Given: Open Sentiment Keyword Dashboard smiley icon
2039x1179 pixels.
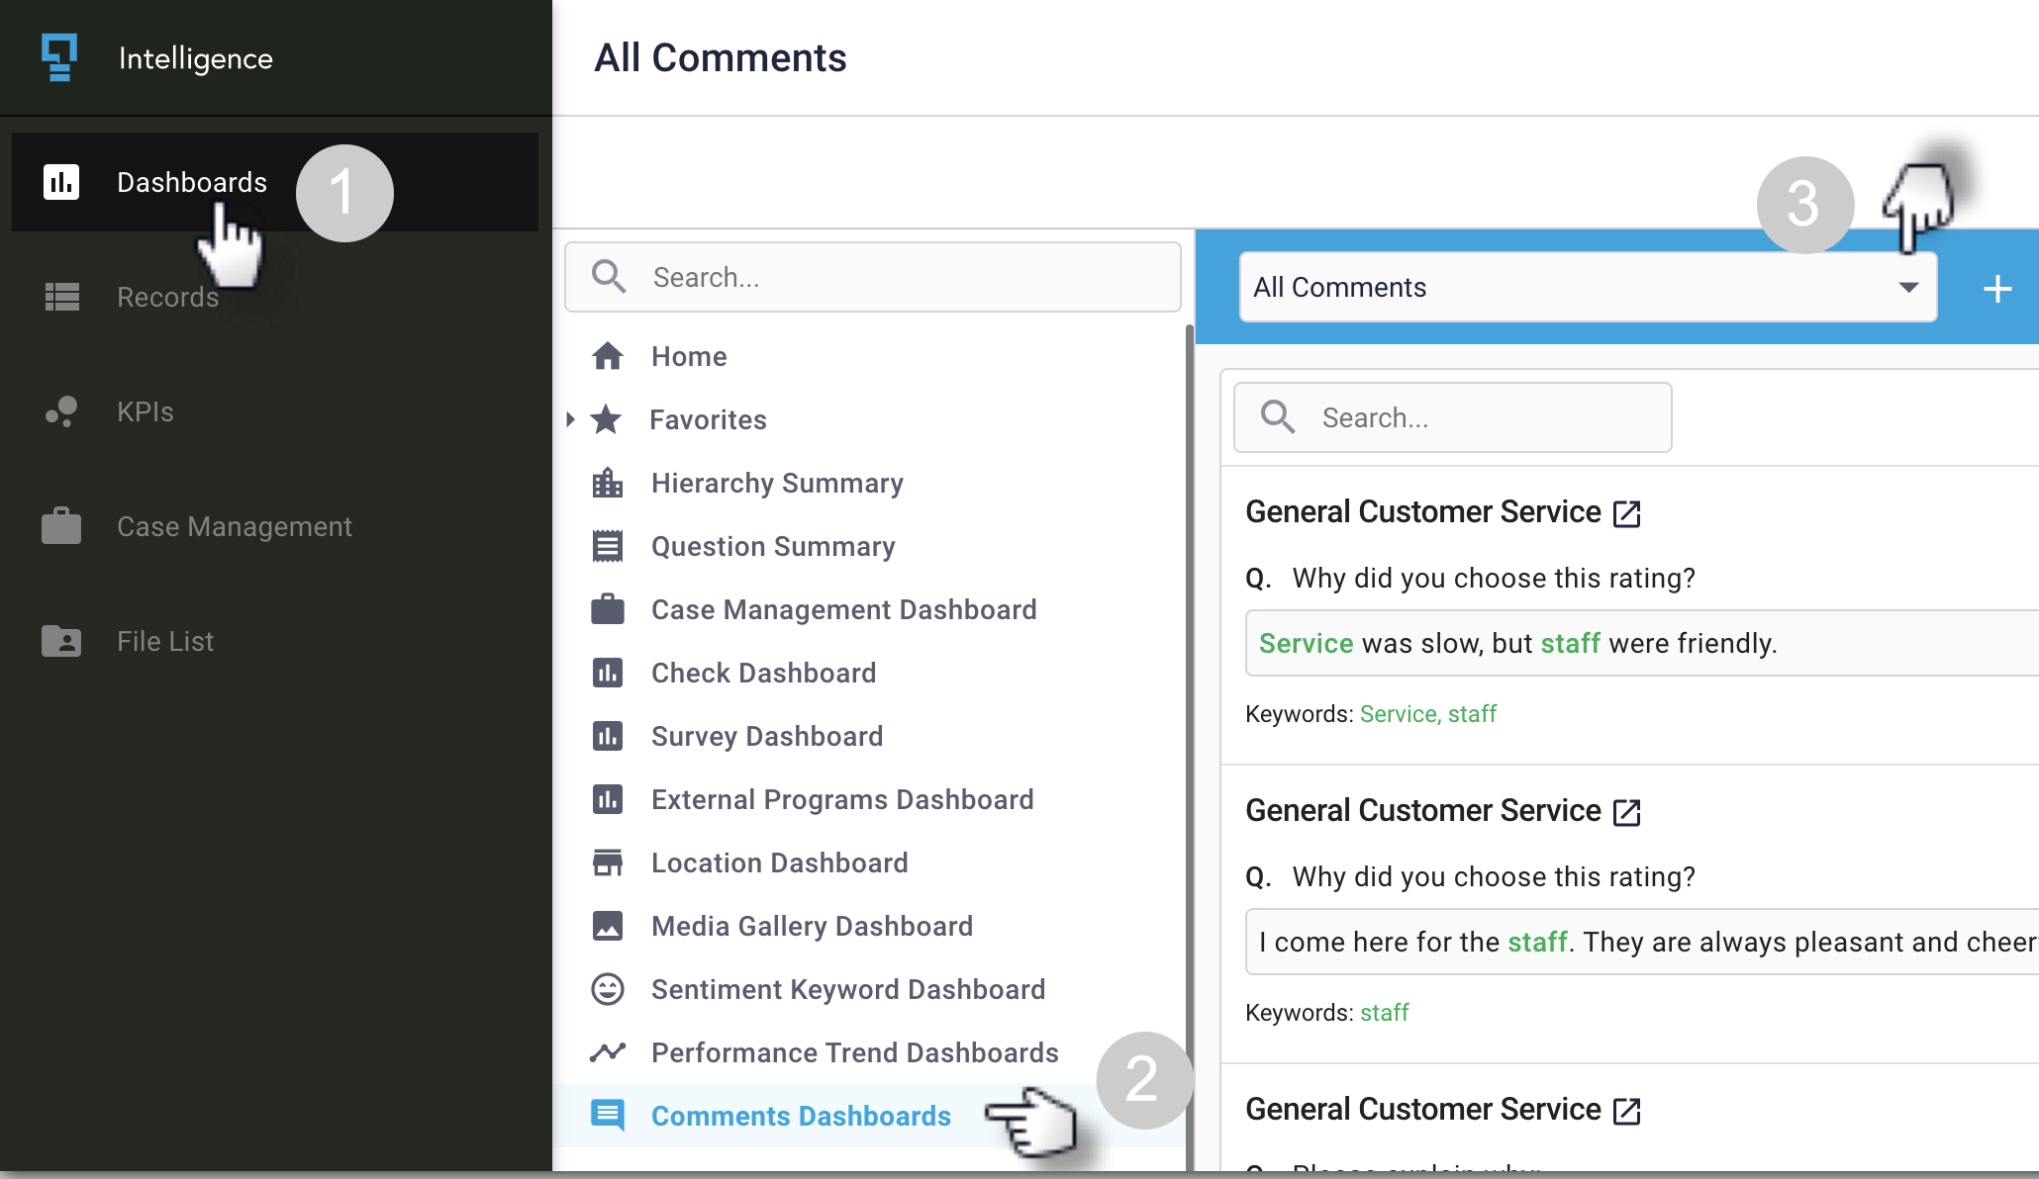Looking at the screenshot, I should (x=608, y=989).
